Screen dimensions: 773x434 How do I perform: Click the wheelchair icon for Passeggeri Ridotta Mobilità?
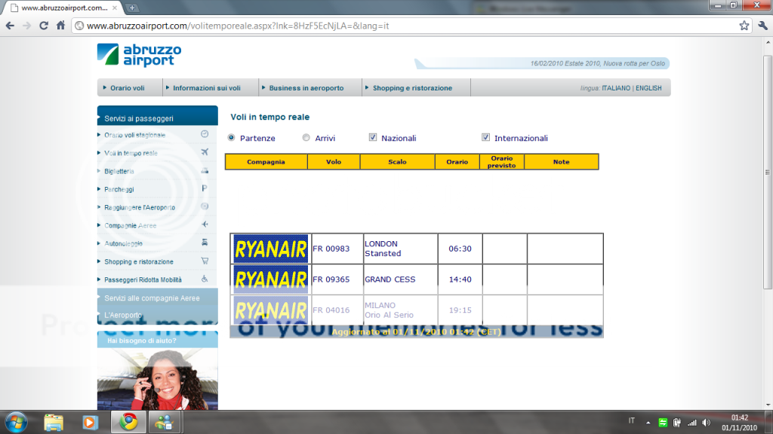tap(205, 280)
